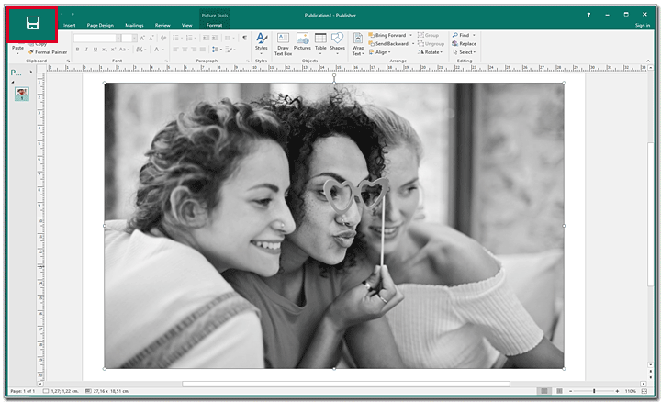Select page 1 thumbnail in navigation
This screenshot has width=661, height=402.
coord(22,93)
